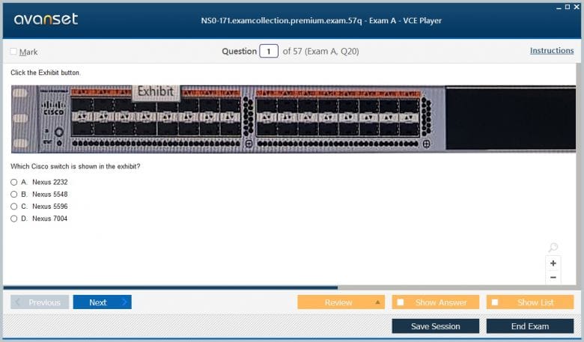Zoom in with the plus icon

(x=553, y=263)
